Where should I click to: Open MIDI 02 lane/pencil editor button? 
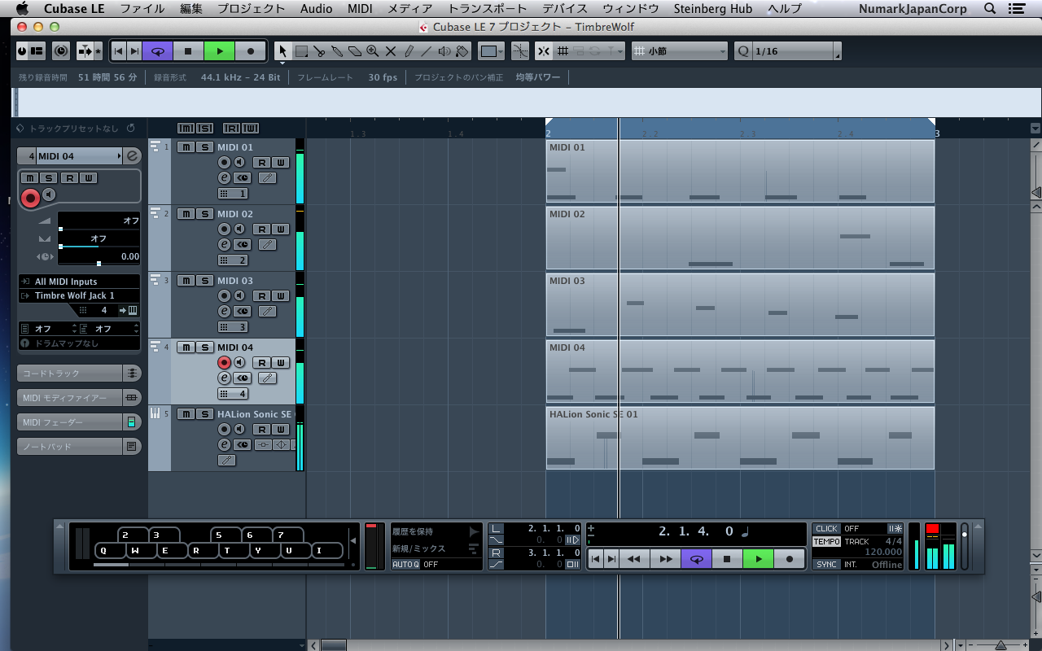[267, 244]
